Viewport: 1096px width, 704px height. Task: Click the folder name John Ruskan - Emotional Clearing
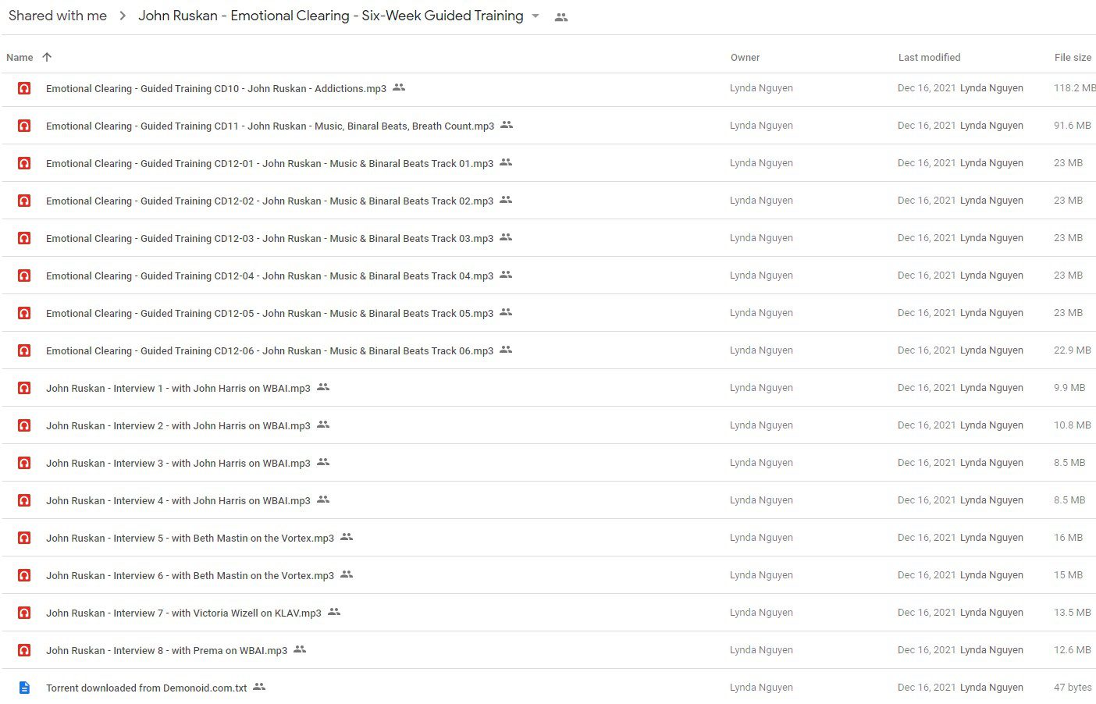coord(331,16)
